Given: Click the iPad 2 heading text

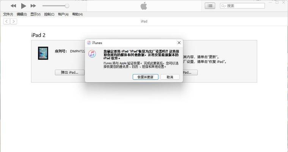Looking at the screenshot, I should [x=38, y=35].
